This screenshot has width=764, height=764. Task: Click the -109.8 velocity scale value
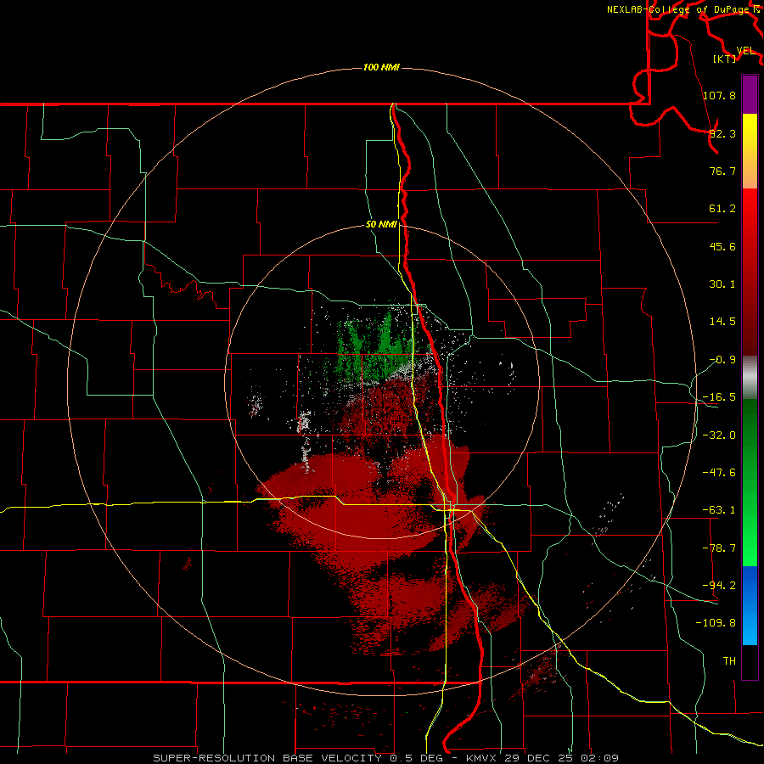tap(716, 623)
